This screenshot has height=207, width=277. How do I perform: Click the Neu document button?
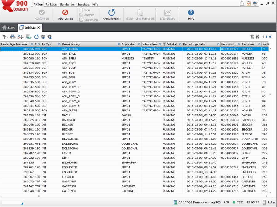pos(85,10)
